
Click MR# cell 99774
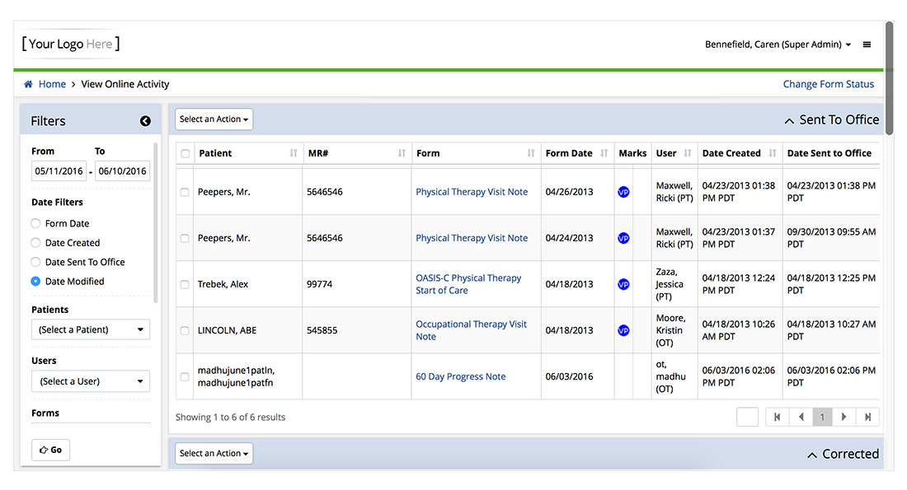point(319,284)
